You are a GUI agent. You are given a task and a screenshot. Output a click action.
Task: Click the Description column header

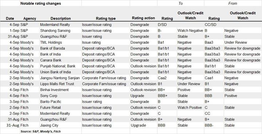tap(61, 19)
